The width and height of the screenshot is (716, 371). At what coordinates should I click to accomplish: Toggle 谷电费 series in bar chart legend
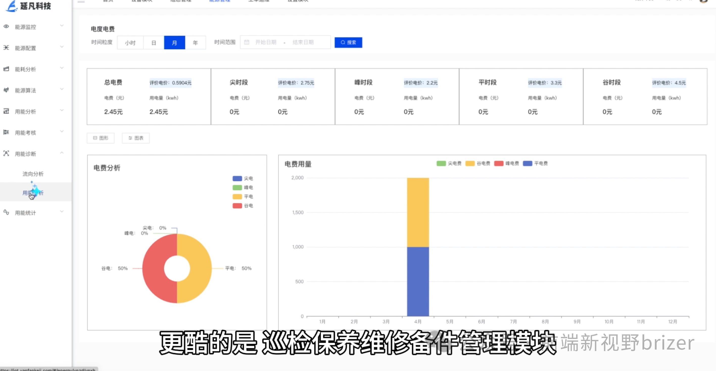click(478, 163)
